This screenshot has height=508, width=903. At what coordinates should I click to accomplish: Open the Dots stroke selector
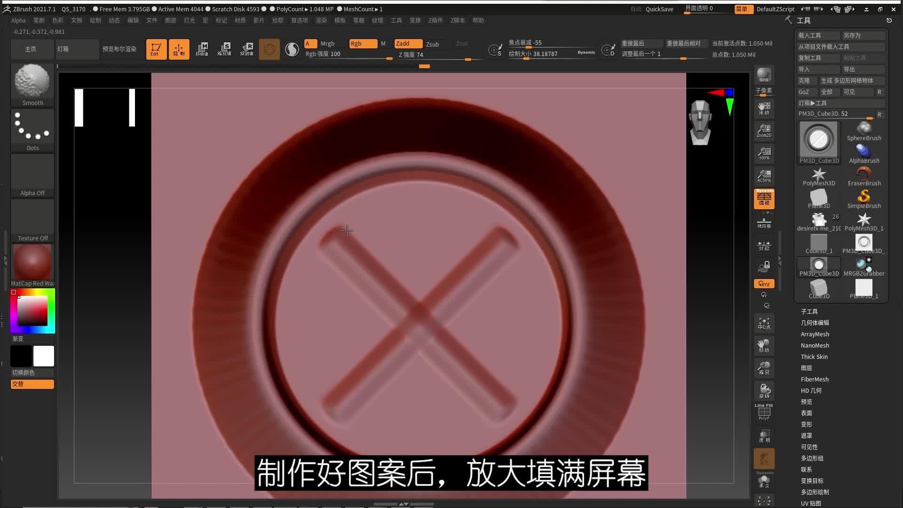click(x=32, y=130)
